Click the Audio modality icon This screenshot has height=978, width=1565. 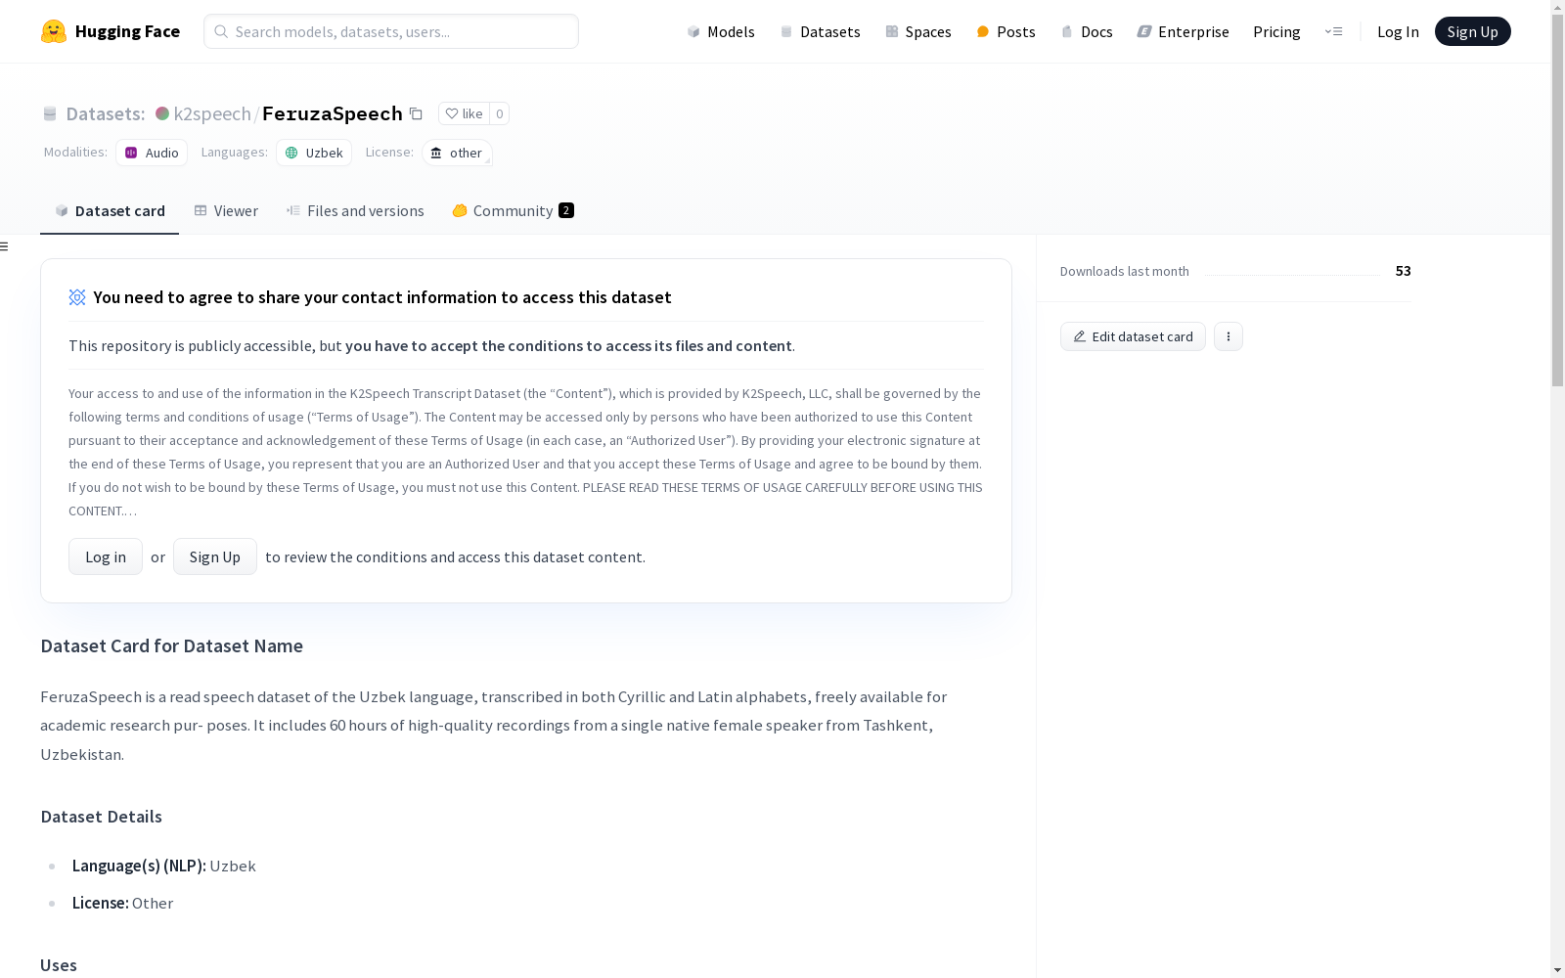tap(131, 153)
